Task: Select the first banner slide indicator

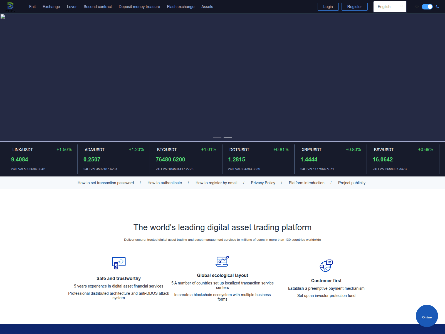Action: pos(217,137)
